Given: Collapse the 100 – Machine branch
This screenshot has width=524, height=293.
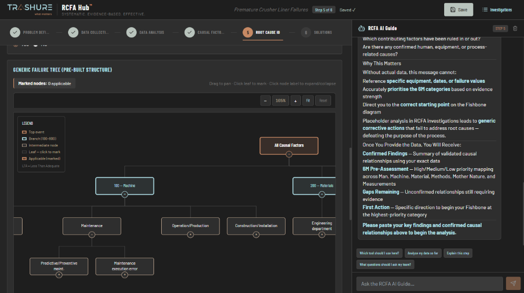Looking at the screenshot, I should click(125, 194).
